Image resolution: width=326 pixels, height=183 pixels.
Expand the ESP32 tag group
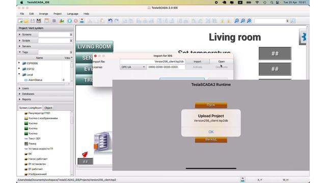[x=19, y=69]
